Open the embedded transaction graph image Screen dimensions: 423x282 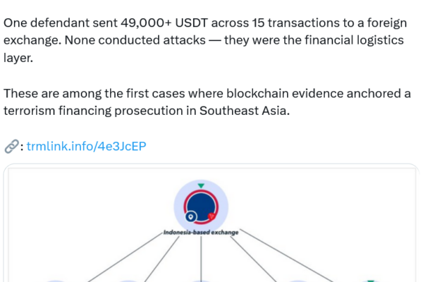tap(211, 254)
